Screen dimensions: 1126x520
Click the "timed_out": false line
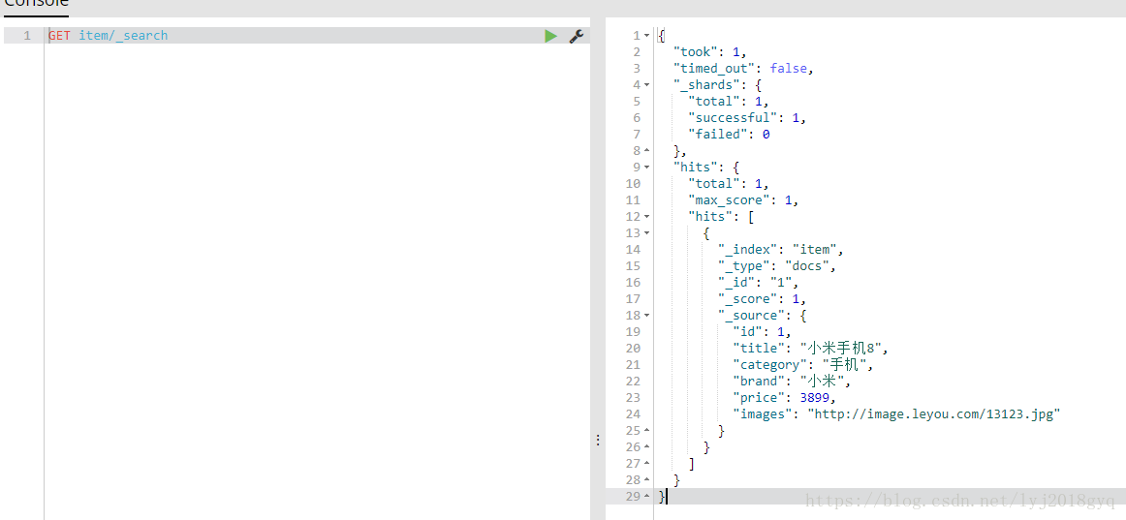tap(743, 68)
